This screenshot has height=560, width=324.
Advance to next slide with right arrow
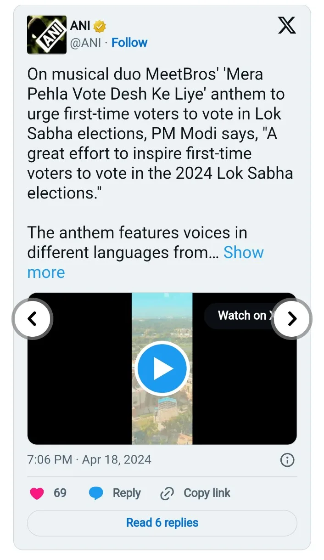click(x=292, y=319)
